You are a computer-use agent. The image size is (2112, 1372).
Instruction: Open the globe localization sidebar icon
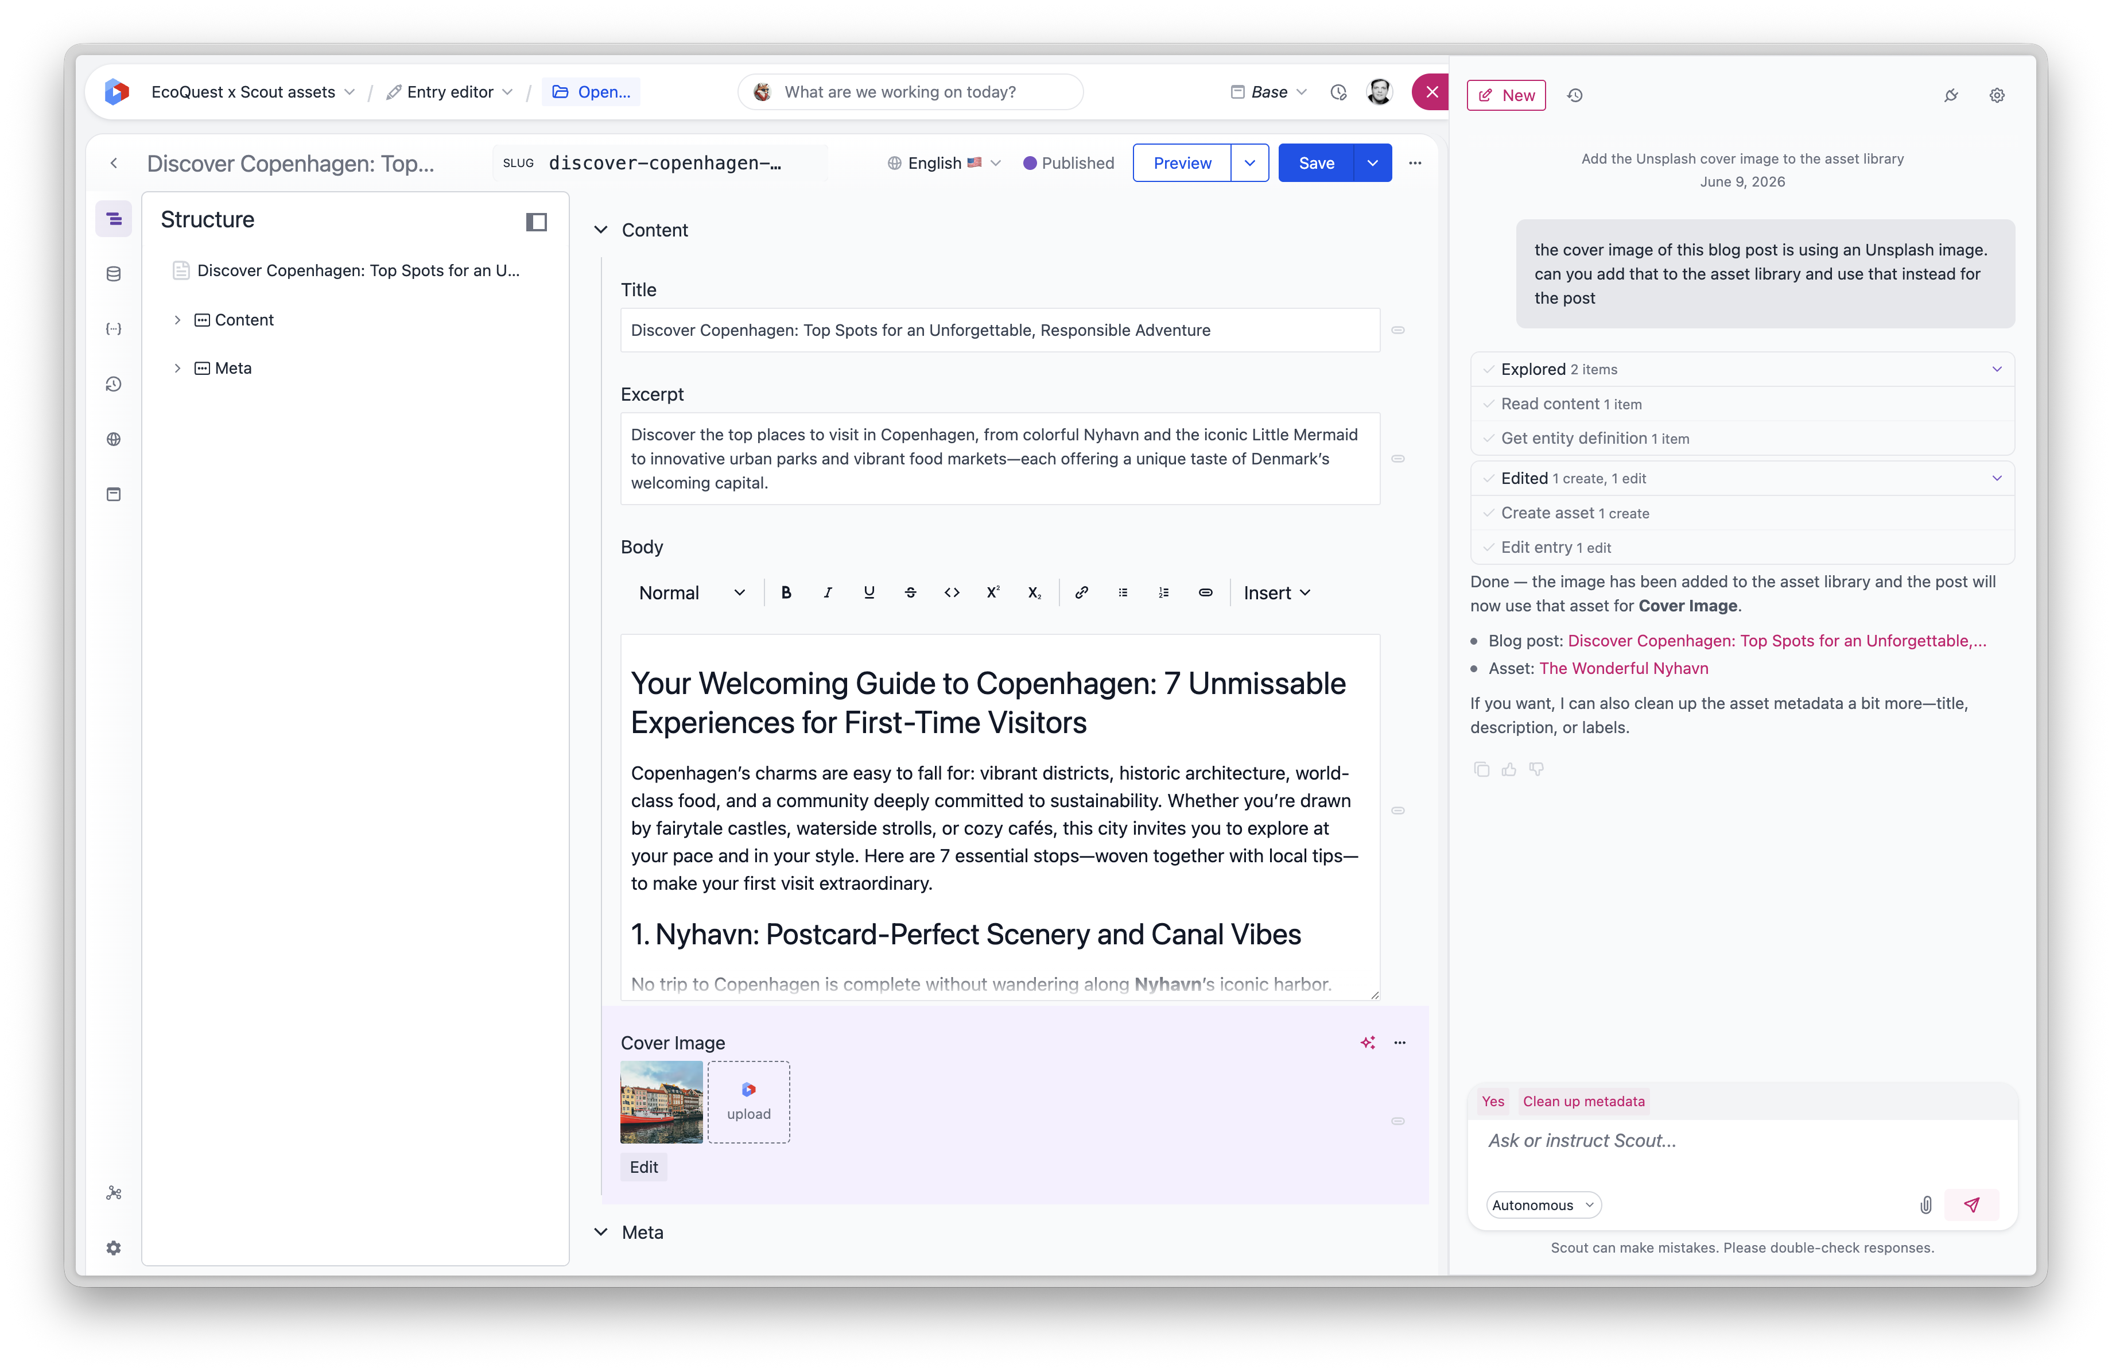[114, 439]
